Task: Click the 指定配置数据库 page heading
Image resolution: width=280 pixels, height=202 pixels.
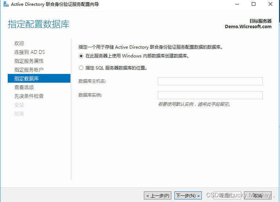Action: [39, 24]
